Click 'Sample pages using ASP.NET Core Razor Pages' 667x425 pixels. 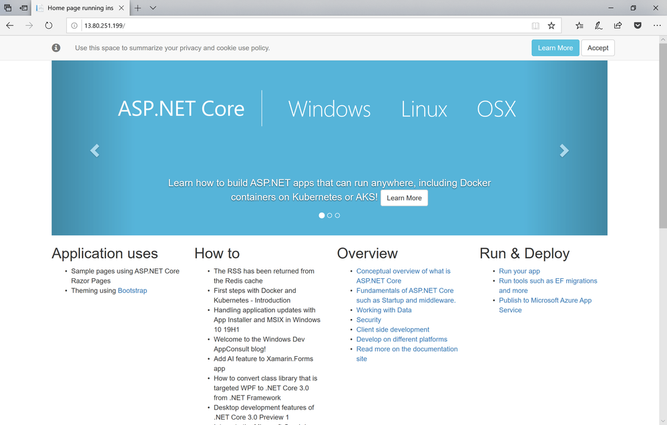(x=125, y=276)
